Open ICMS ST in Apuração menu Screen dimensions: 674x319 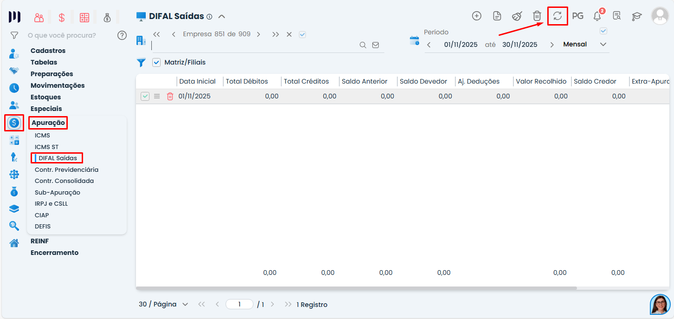click(x=46, y=147)
